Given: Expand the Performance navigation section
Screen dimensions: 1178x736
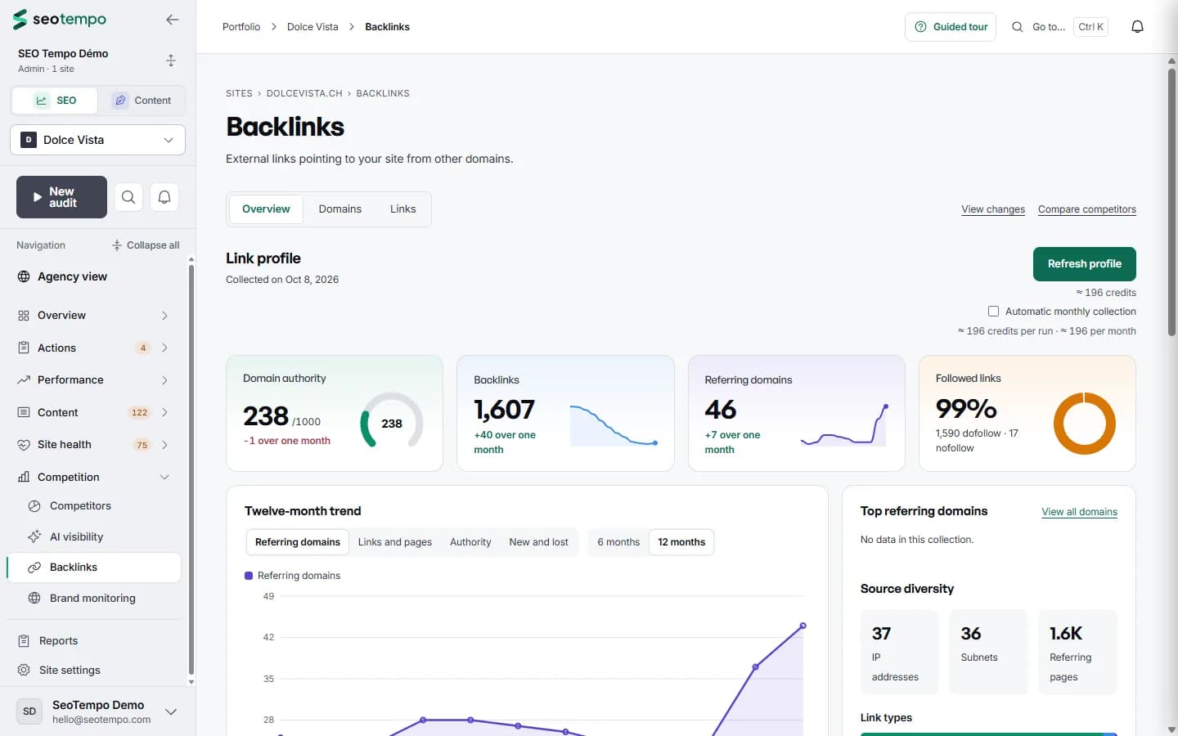Looking at the screenshot, I should pyautogui.click(x=164, y=380).
